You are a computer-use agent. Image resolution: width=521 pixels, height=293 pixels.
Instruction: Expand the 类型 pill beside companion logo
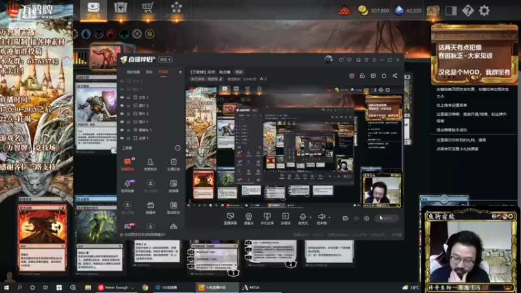[x=165, y=59]
